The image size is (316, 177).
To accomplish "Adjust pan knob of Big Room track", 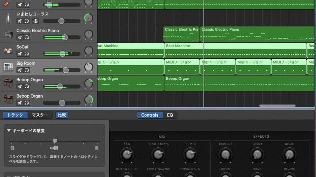I will pos(89,67).
